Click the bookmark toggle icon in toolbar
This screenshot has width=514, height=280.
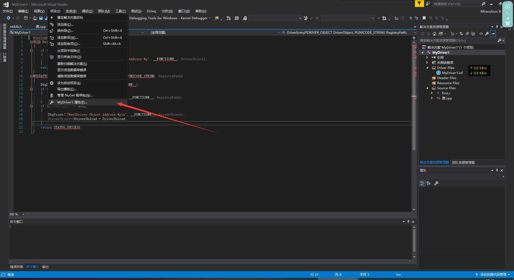coord(424,18)
